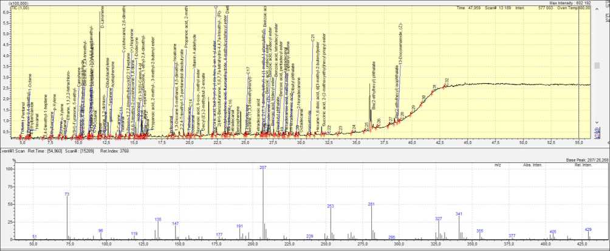Click the Bis(2-ethylhexyl) phthalate peak

pyautogui.click(x=370, y=91)
